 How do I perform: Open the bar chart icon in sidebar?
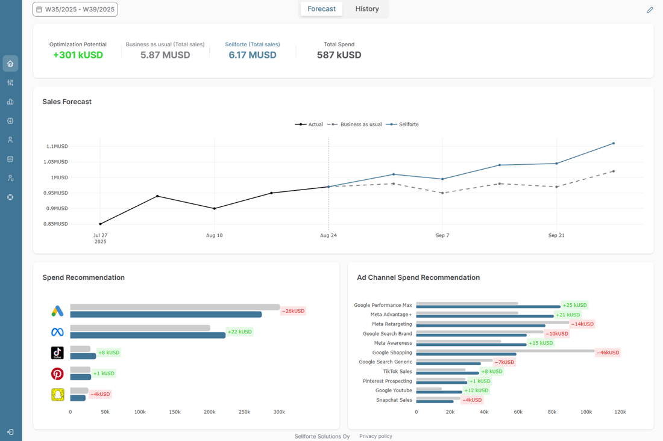click(x=10, y=102)
